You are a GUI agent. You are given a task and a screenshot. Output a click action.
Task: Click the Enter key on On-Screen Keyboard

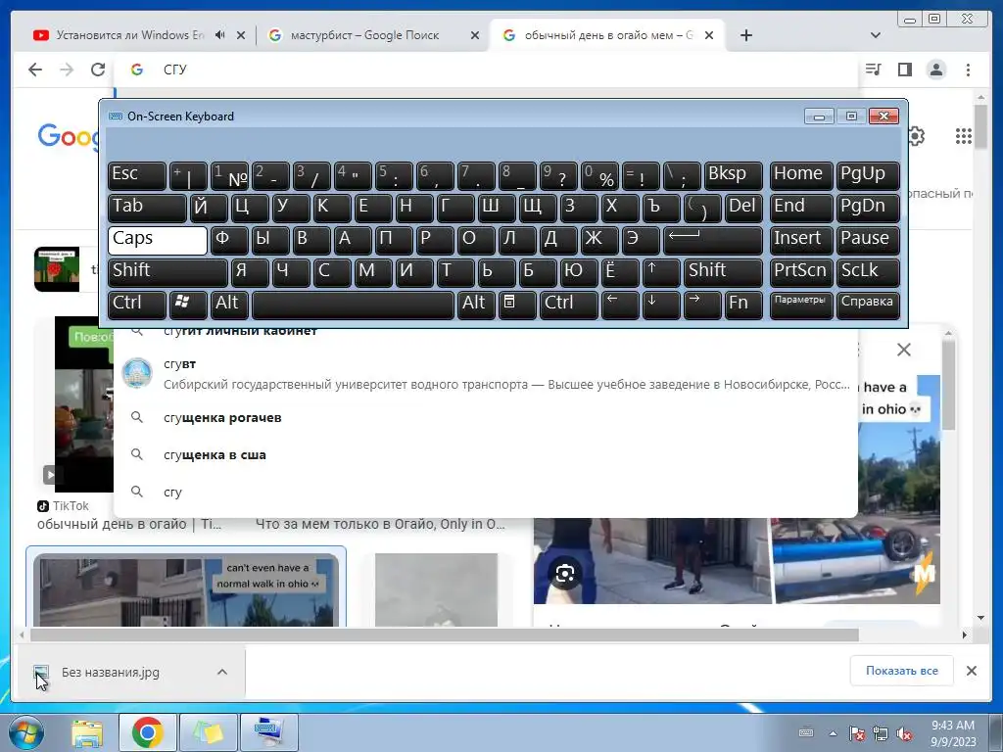pyautogui.click(x=713, y=241)
